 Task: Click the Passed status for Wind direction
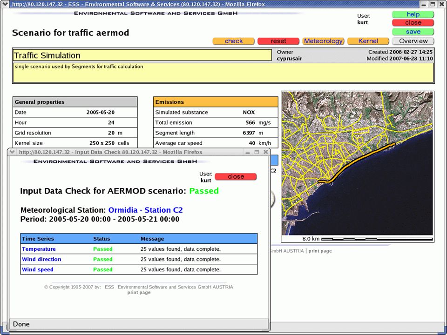103,259
